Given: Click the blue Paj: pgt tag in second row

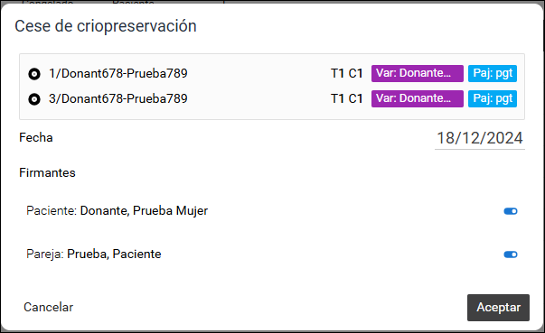Looking at the screenshot, I should (x=493, y=98).
